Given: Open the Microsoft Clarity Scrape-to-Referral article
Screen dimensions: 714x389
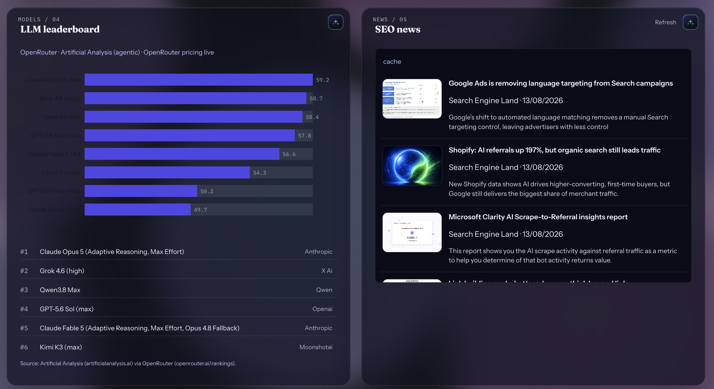Looking at the screenshot, I should pyautogui.click(x=538, y=217).
